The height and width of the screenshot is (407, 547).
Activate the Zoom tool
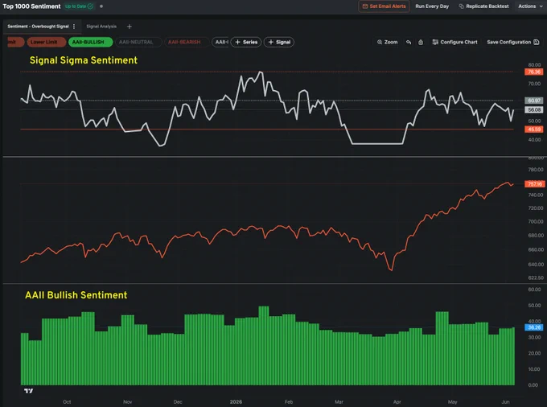(x=387, y=42)
